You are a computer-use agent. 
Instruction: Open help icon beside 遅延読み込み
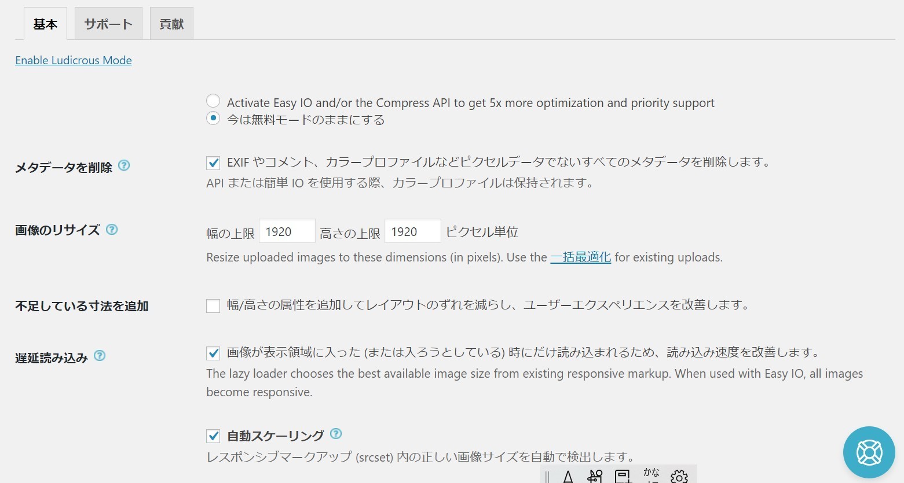point(100,355)
